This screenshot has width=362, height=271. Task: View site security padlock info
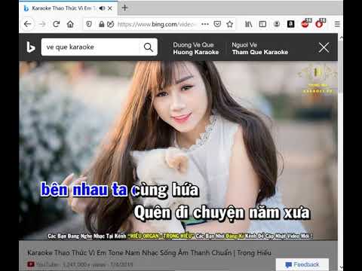pos(101,24)
